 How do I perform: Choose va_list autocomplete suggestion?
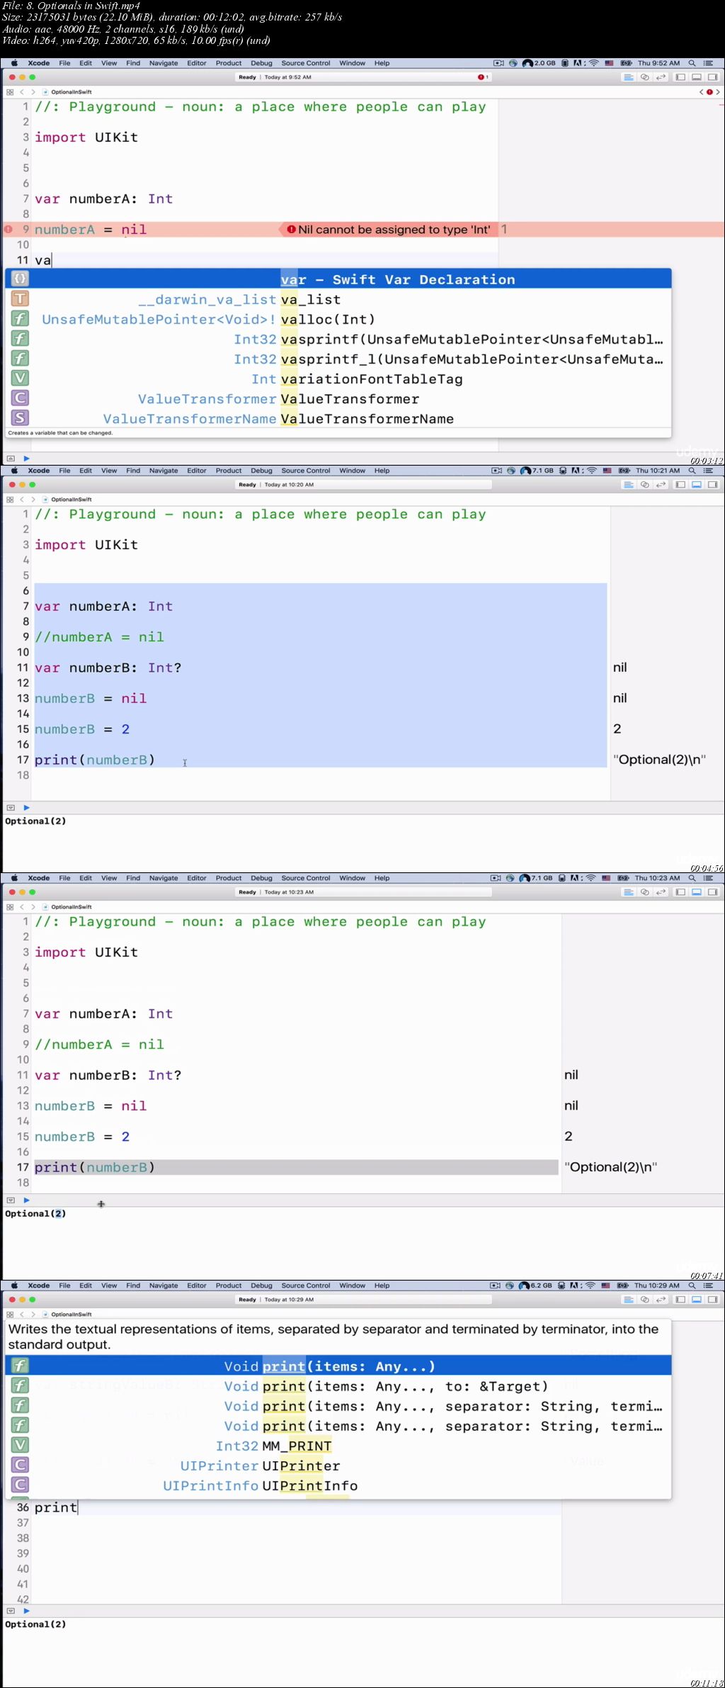click(x=338, y=299)
